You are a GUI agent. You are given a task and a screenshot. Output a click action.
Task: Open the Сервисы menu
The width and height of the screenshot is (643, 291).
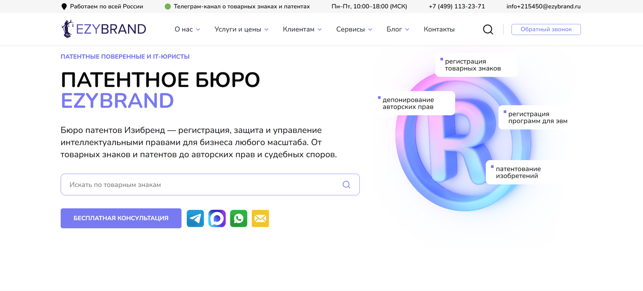(351, 29)
